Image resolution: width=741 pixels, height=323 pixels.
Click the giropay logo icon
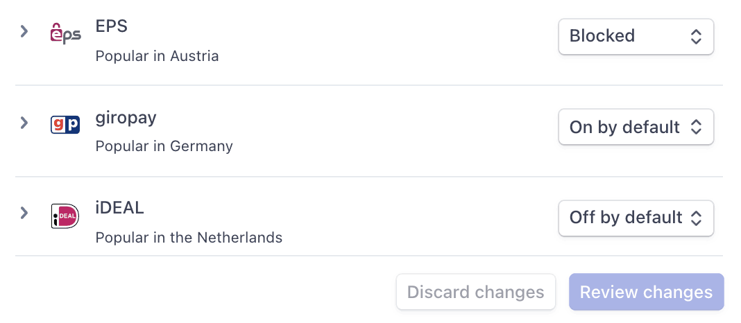[65, 125]
